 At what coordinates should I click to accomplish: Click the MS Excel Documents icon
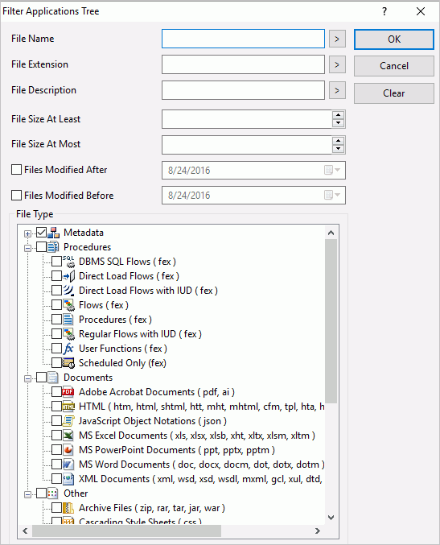[68, 436]
